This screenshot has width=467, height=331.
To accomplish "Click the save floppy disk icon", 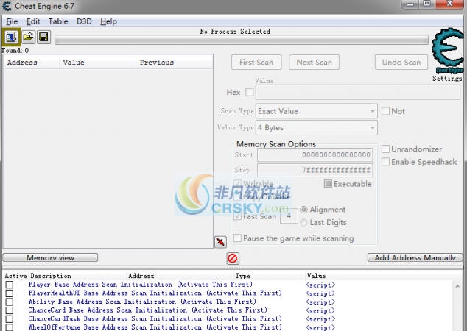I will 43,37.
